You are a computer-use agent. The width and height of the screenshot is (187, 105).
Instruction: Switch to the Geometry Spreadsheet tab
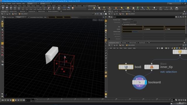[53, 11]
